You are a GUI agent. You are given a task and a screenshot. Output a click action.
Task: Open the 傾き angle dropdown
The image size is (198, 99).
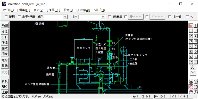(x=65, y=17)
